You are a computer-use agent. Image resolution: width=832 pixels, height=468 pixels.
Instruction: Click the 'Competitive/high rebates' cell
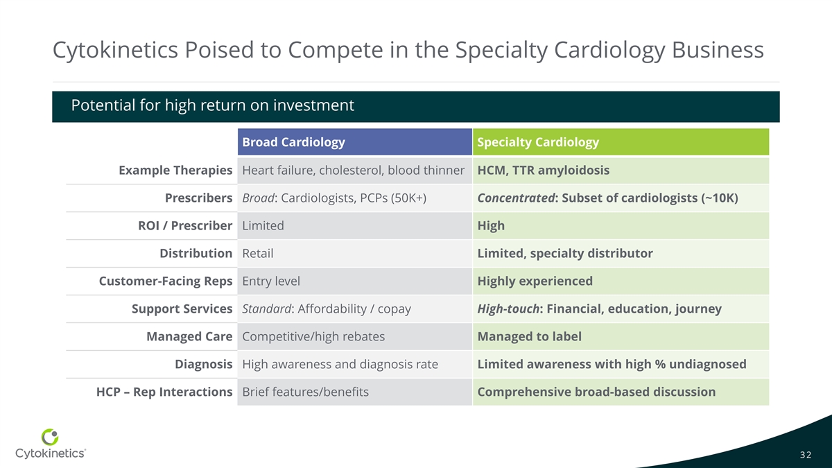(313, 336)
